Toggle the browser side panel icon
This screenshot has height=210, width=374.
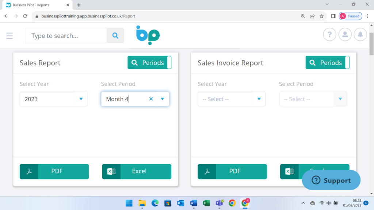pyautogui.click(x=333, y=16)
